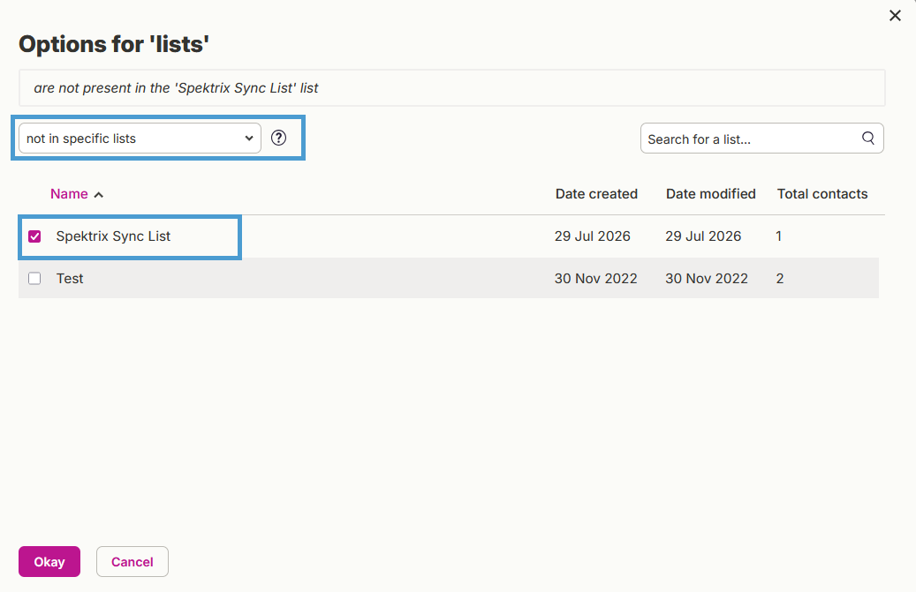The image size is (916, 592).
Task: Focus the 'Search for a list...' field
Action: 761,139
